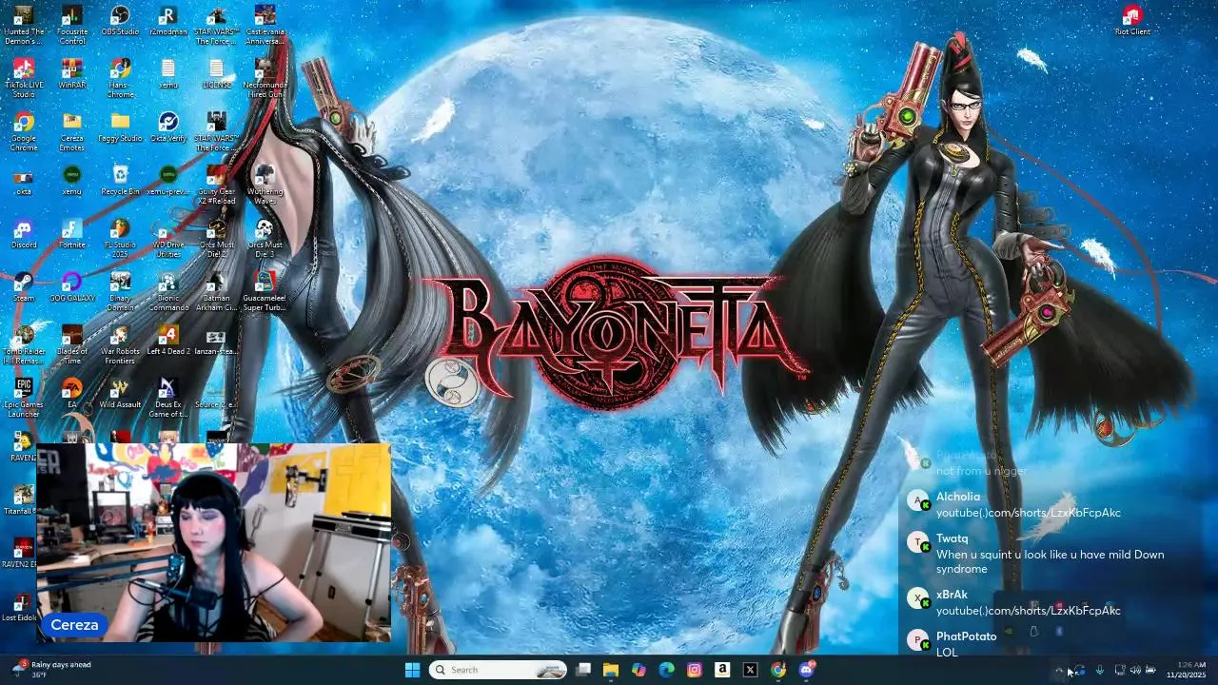1218x685 pixels.
Task: Click the 'Cereza' webcam name label
Action: pos(74,625)
